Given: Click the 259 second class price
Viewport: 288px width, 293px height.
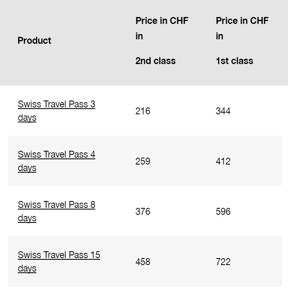Looking at the screenshot, I should pyautogui.click(x=143, y=161).
